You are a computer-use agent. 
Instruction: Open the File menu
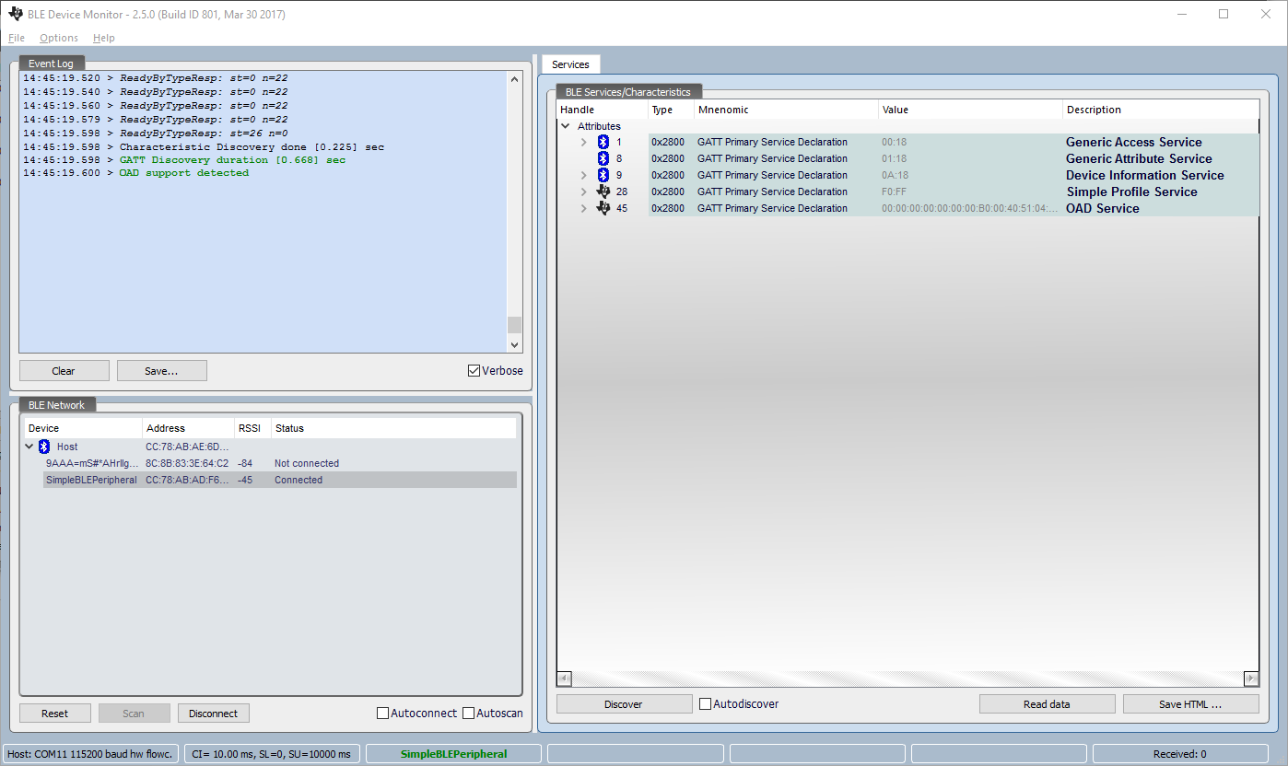coord(17,38)
